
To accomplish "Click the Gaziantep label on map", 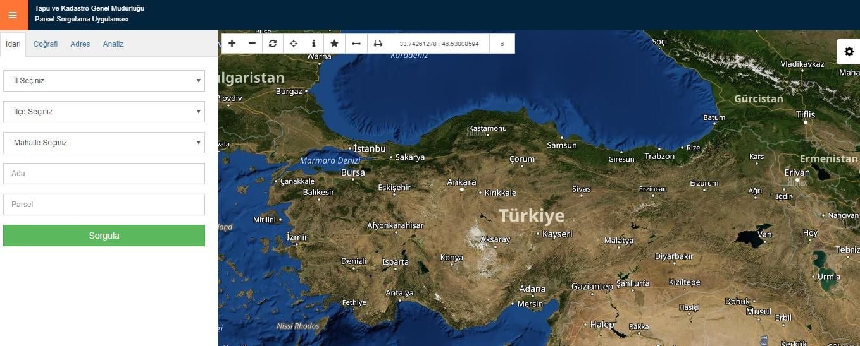I will [592, 287].
